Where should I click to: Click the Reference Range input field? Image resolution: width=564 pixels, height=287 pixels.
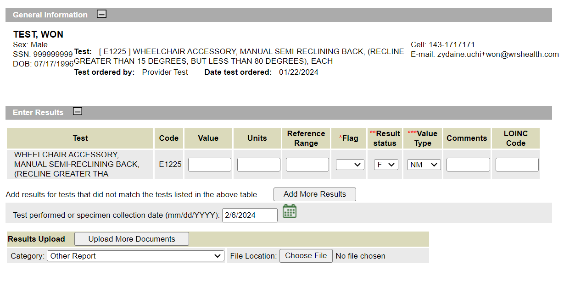[307, 165]
